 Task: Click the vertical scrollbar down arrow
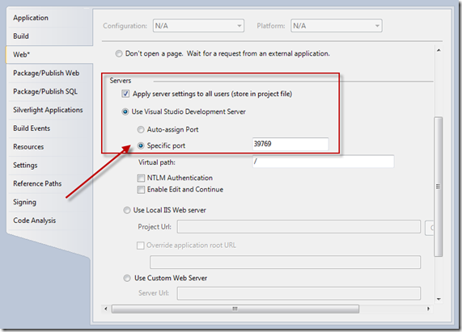pyautogui.click(x=439, y=299)
